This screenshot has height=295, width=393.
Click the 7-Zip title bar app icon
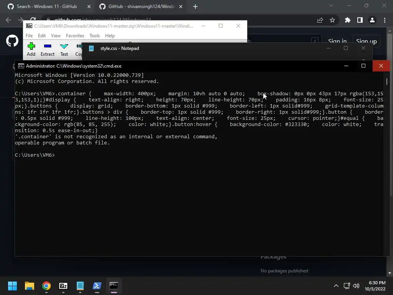(29, 26)
